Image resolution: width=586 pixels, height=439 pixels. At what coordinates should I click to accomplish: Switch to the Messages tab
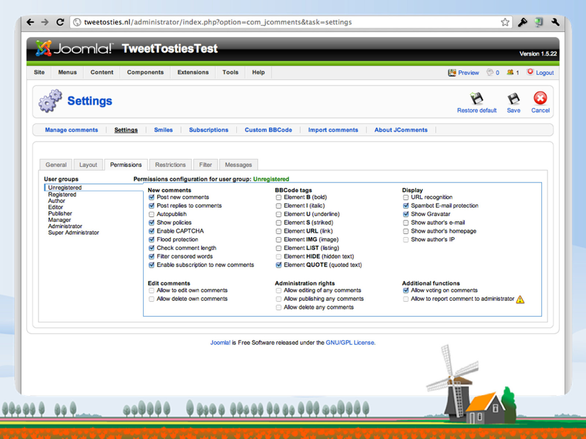point(238,165)
